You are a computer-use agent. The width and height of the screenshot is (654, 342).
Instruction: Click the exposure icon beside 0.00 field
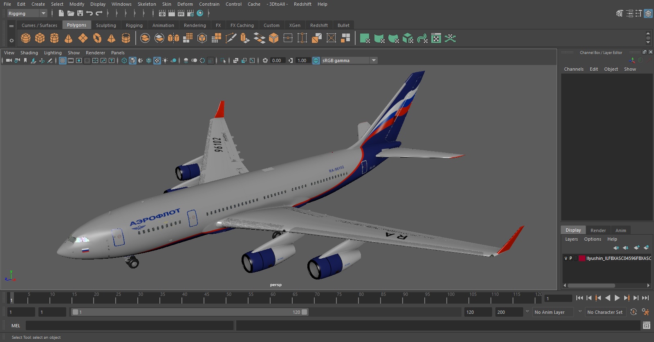[x=265, y=60]
